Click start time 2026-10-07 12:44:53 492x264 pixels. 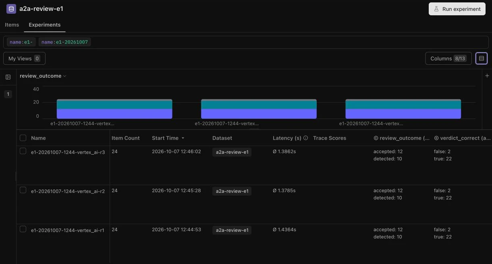(176, 229)
